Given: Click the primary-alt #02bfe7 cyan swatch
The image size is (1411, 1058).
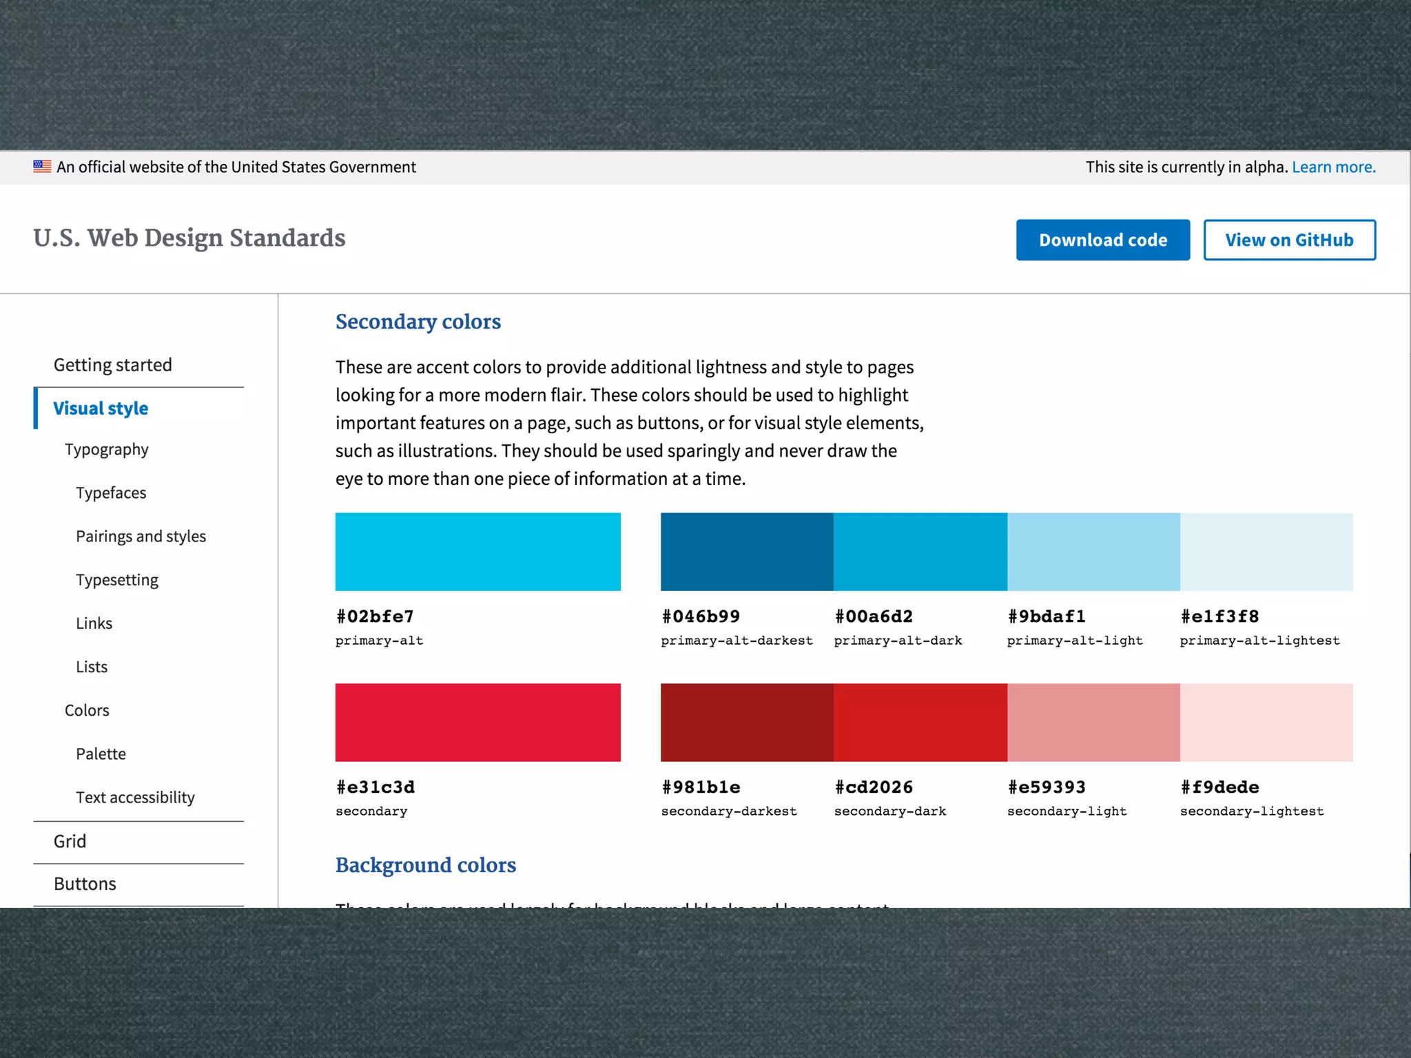Looking at the screenshot, I should [477, 552].
